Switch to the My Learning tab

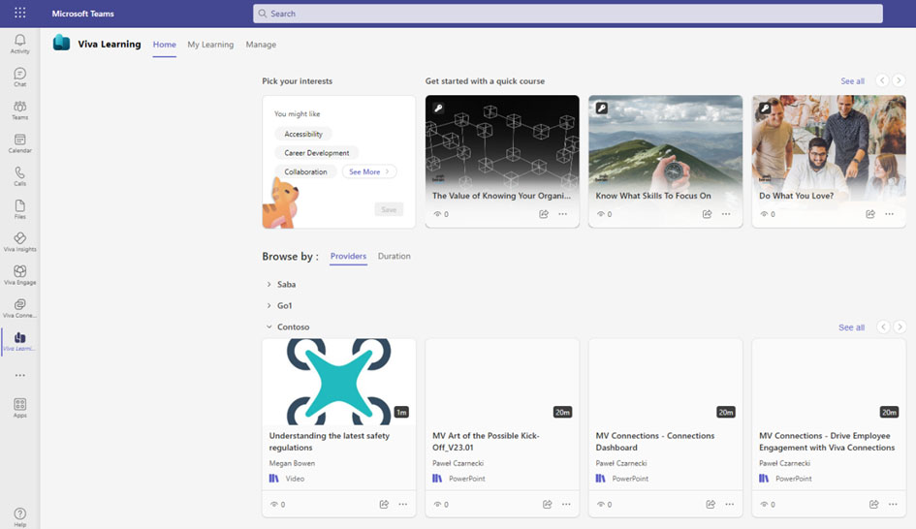[x=210, y=45]
